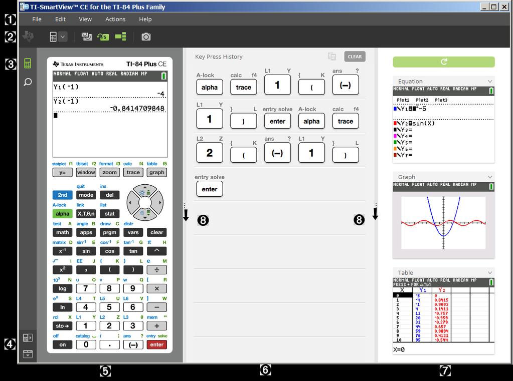The image size is (513, 381).
Task: Click the vars key
Action: click(133, 232)
